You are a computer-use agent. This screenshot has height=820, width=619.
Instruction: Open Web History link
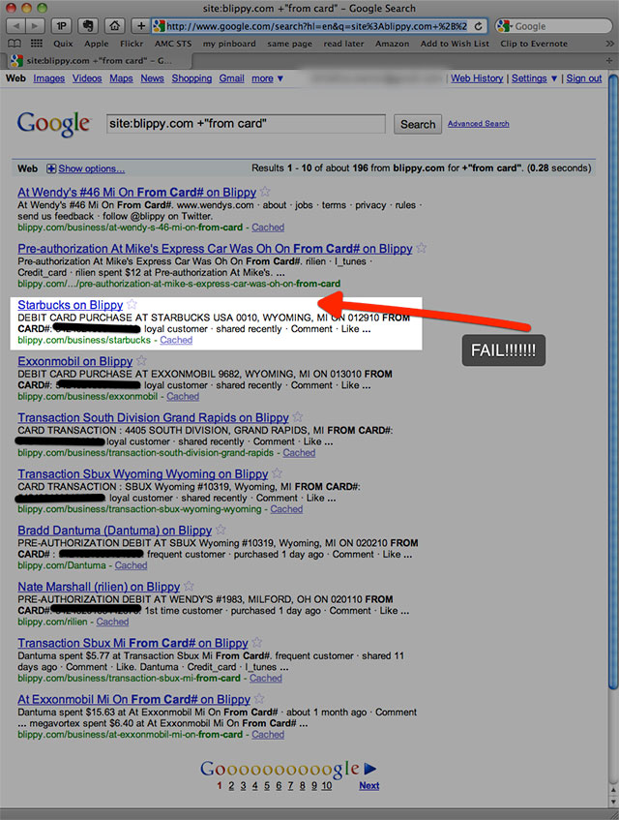(x=477, y=78)
